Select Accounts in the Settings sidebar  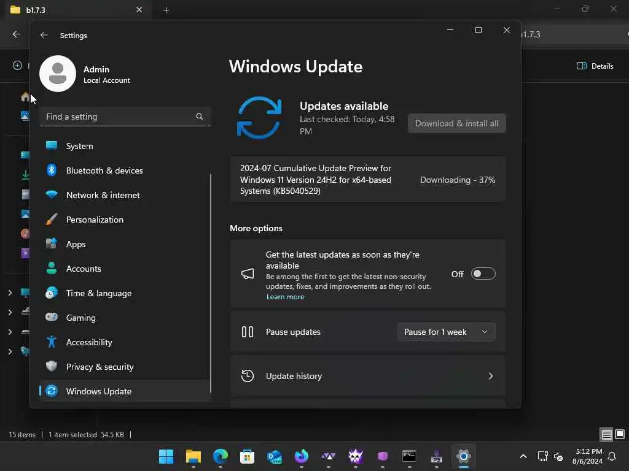(124, 269)
